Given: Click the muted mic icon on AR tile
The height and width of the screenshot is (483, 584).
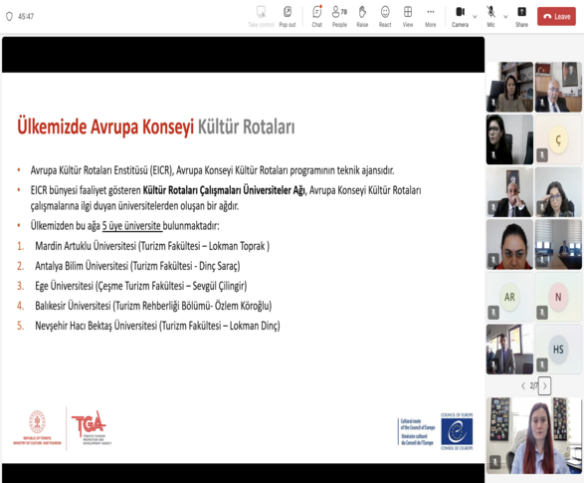Looking at the screenshot, I should click(493, 313).
